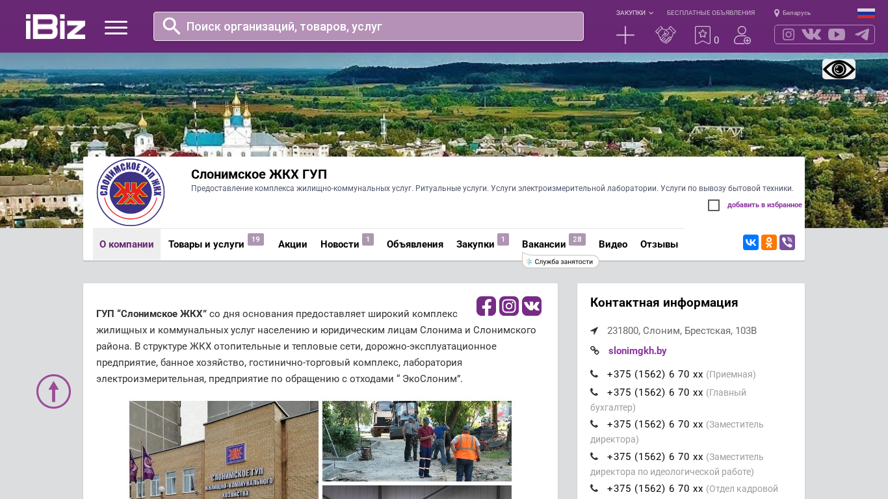Click the iBiz logo
This screenshot has width=888, height=499.
[x=55, y=27]
